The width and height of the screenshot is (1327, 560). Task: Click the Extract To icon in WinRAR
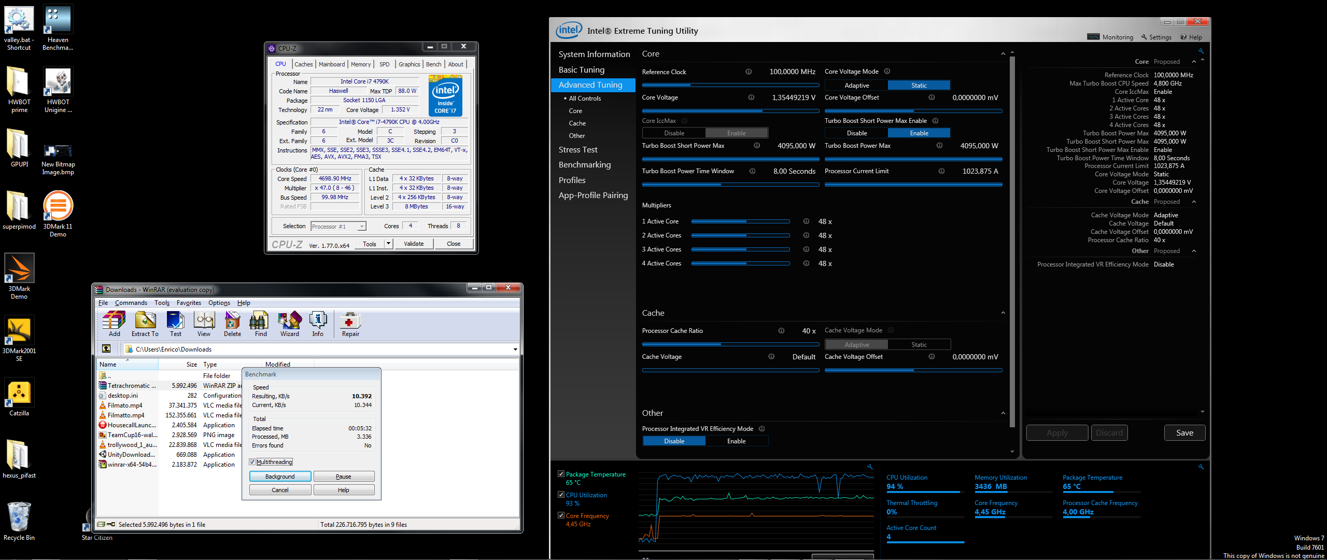[145, 324]
